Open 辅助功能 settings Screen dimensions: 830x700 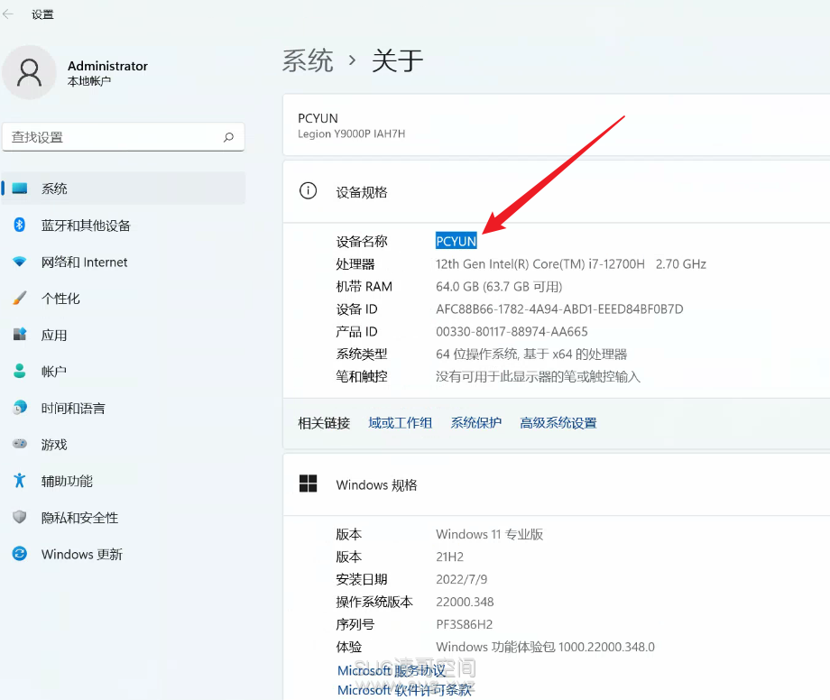pyautogui.click(x=124, y=481)
